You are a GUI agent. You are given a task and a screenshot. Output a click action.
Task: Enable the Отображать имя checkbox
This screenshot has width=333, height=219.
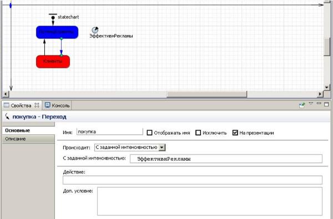coord(149,133)
